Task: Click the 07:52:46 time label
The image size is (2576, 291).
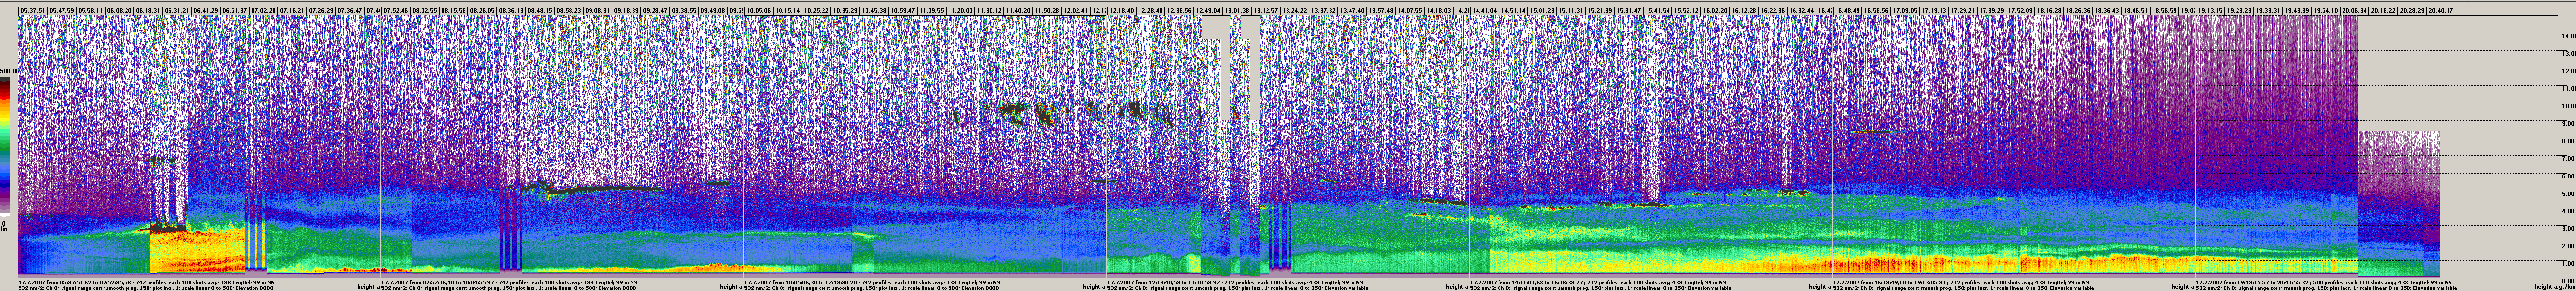Action: tap(395, 10)
